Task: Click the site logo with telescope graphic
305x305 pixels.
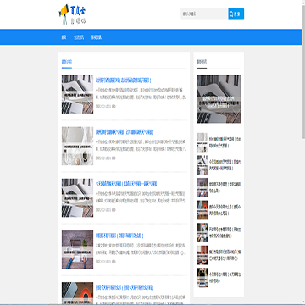Action: click(72, 14)
